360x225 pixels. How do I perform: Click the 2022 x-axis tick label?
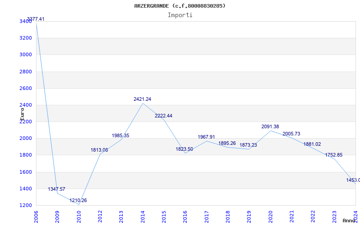point(313,216)
